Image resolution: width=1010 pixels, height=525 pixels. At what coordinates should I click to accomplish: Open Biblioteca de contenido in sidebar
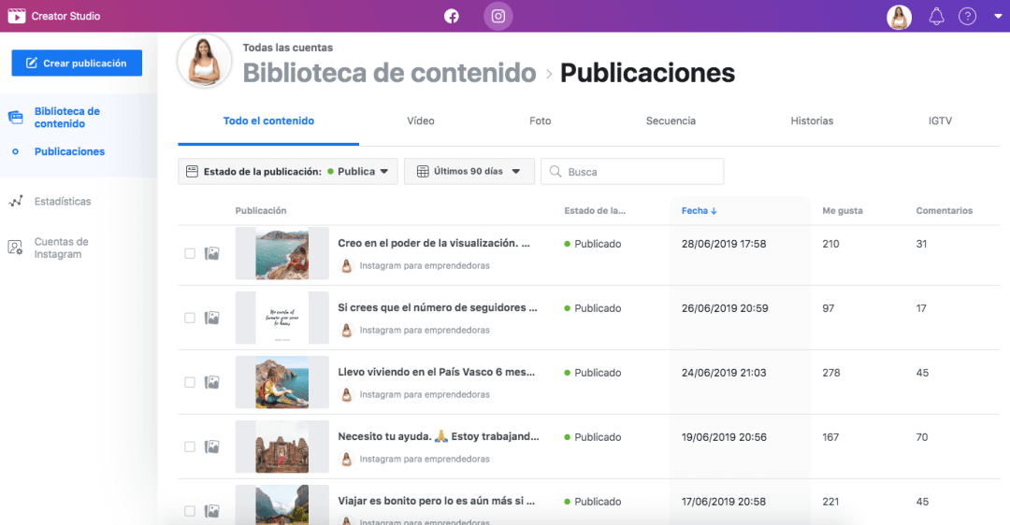[x=67, y=117]
